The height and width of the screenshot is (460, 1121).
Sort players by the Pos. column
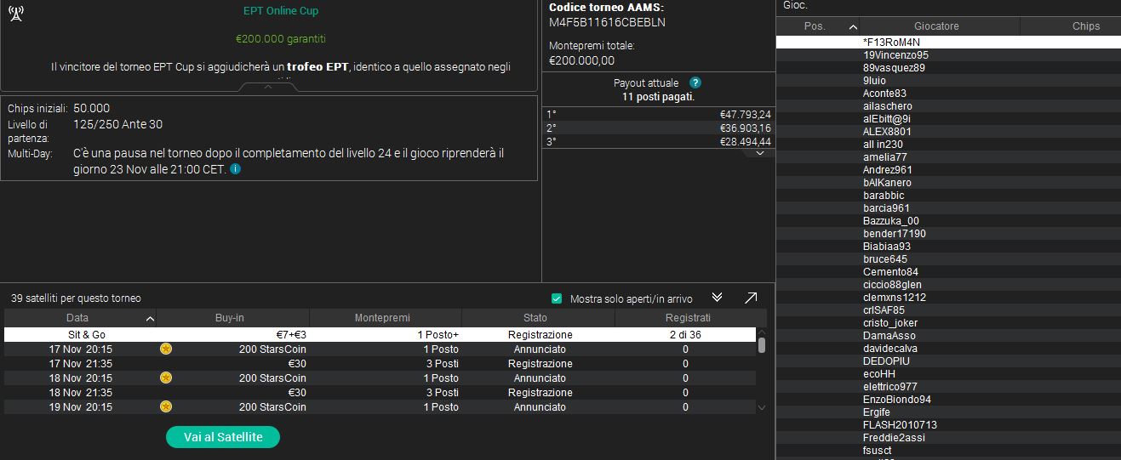(x=818, y=26)
